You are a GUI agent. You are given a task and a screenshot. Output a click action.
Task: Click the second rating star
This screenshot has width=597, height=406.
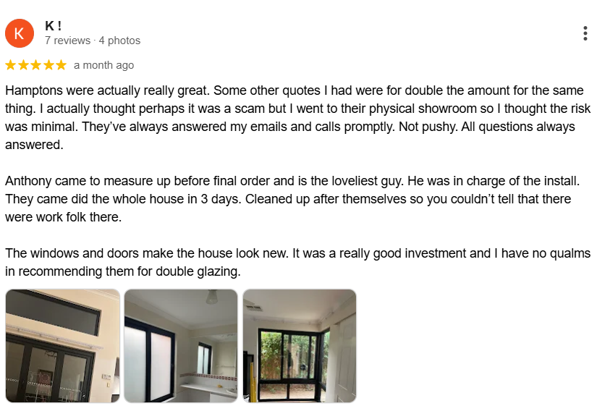(x=24, y=65)
